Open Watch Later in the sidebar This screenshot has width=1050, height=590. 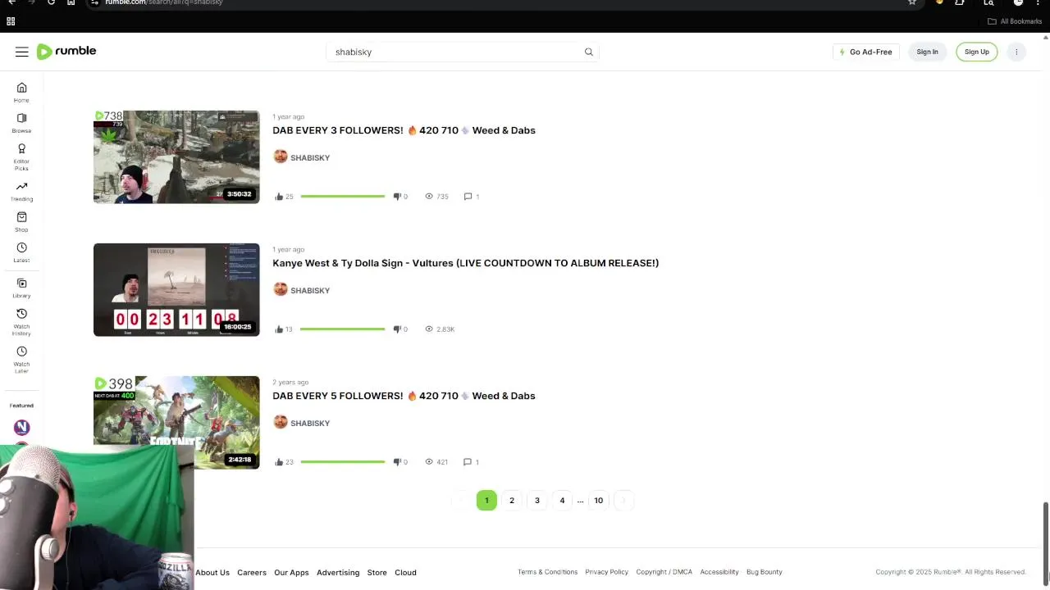point(21,360)
